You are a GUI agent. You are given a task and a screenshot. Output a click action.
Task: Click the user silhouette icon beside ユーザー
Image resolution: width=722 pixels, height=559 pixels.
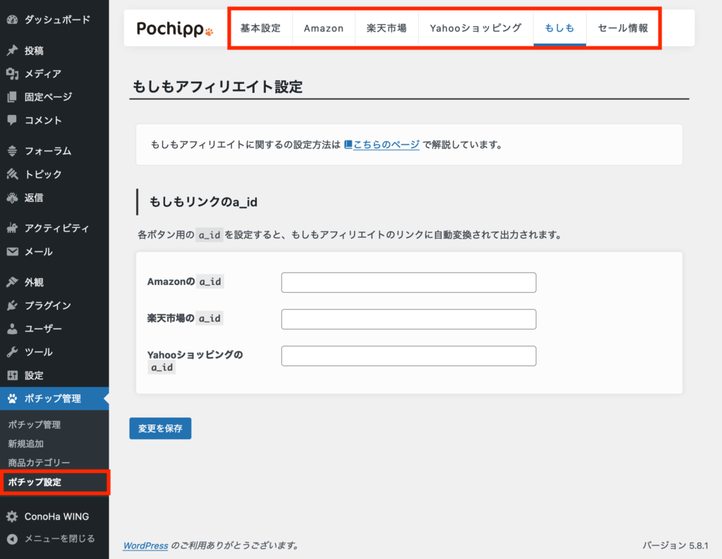pos(13,329)
